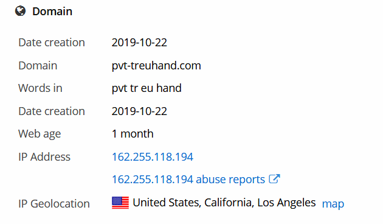Image resolution: width=383 pixels, height=224 pixels.
Task: Click the second 2019-10-22 creation date value
Action: pos(139,111)
